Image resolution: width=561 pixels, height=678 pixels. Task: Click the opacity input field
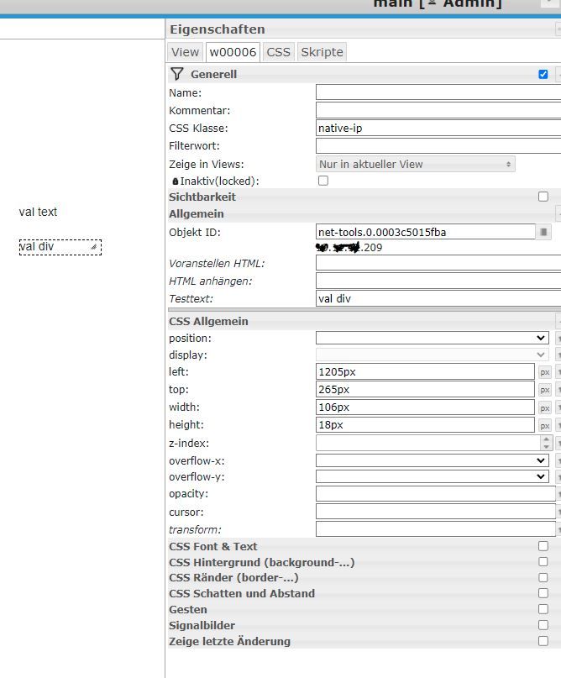tap(436, 494)
